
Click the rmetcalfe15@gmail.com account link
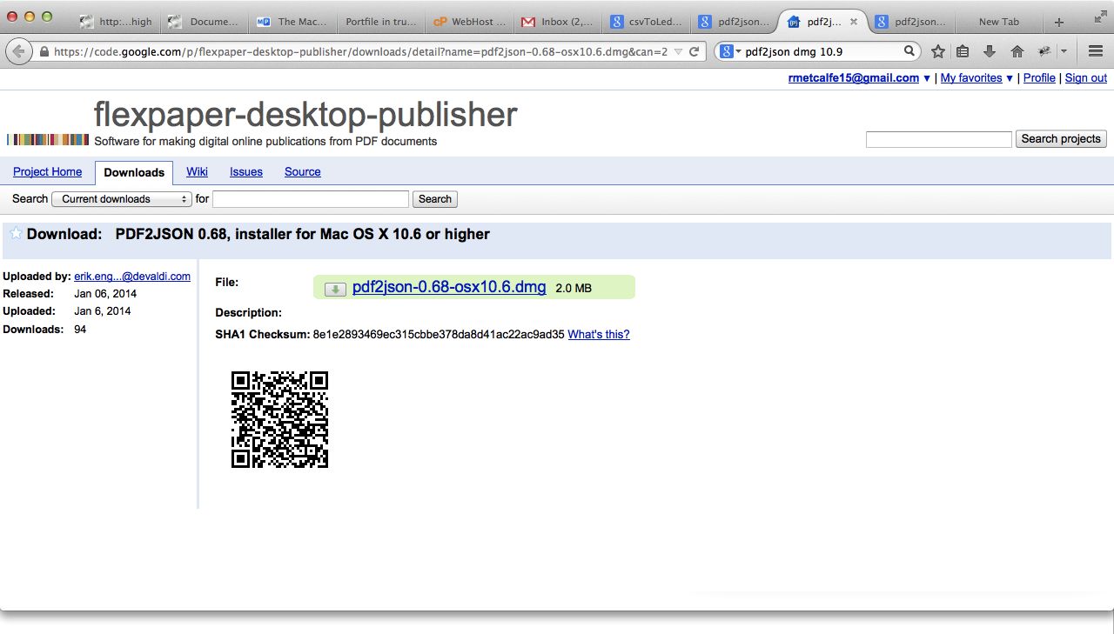[854, 78]
